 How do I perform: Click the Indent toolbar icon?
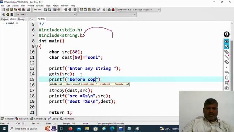70,10
